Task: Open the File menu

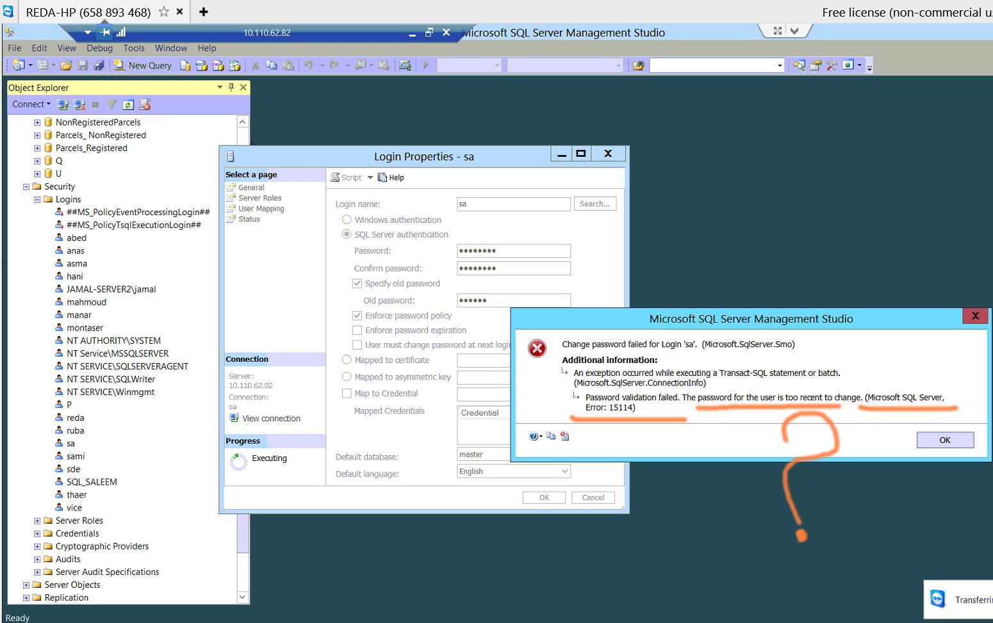Action: pos(15,48)
